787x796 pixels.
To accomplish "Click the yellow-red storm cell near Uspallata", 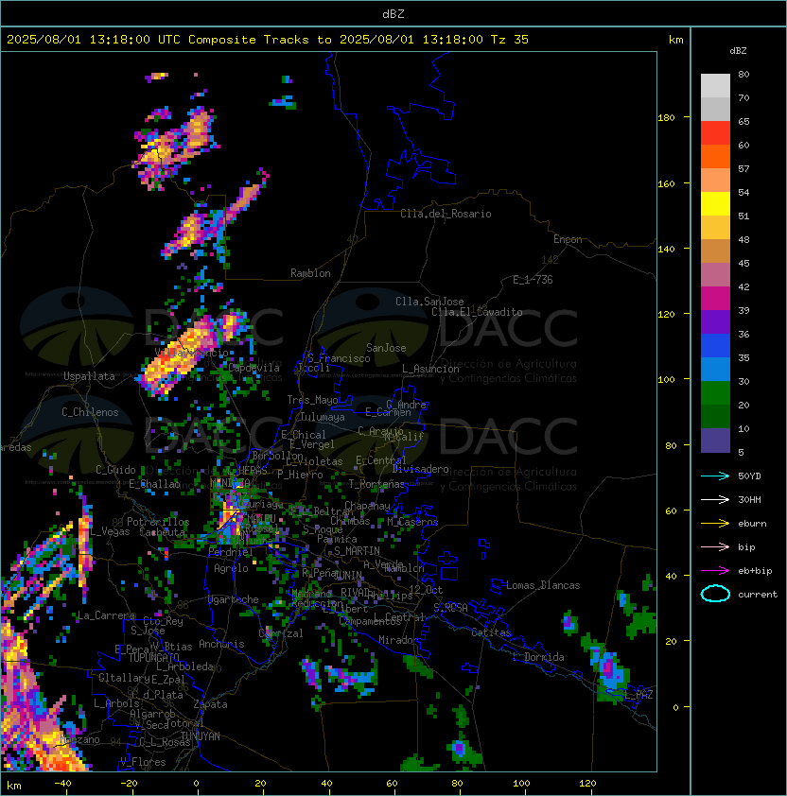I will coord(178,355).
